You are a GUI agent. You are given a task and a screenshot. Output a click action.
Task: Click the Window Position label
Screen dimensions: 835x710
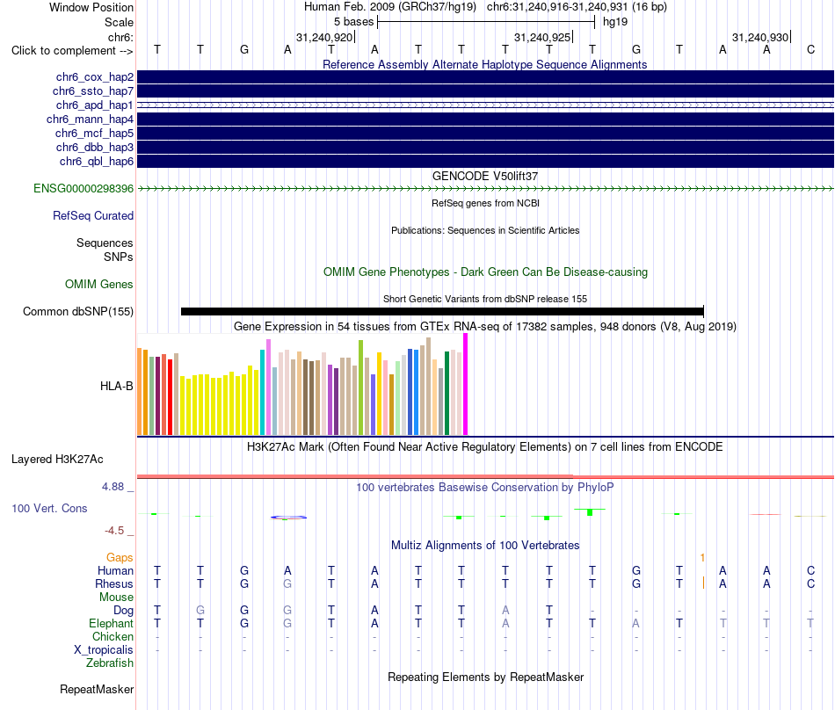click(91, 7)
